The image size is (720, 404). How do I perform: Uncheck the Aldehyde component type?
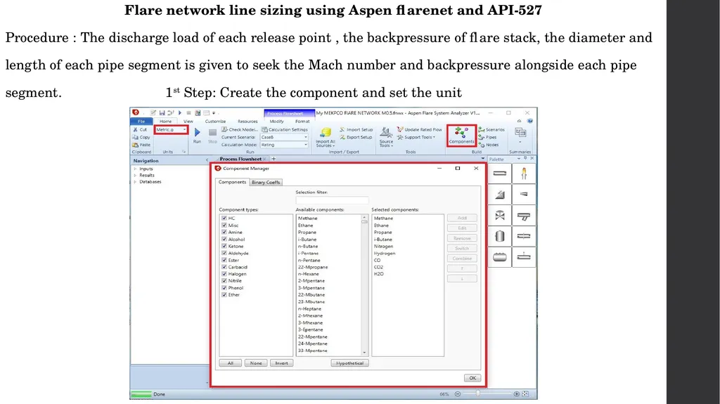(x=224, y=253)
